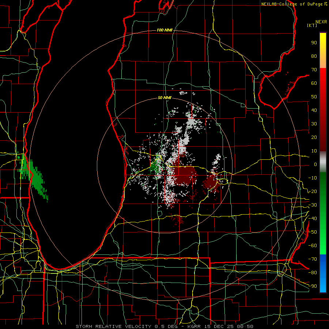The height and width of the screenshot is (329, 329).
Task: Click the 50 value on the velocity scale
Action: coord(314,97)
